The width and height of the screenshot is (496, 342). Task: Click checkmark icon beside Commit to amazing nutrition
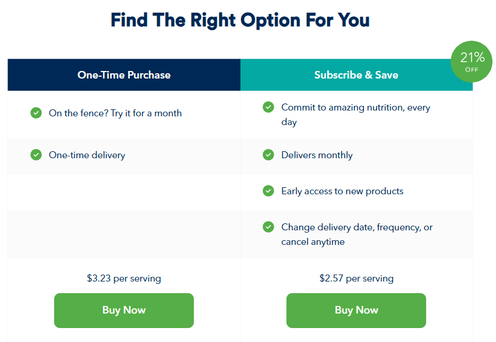[x=268, y=107]
